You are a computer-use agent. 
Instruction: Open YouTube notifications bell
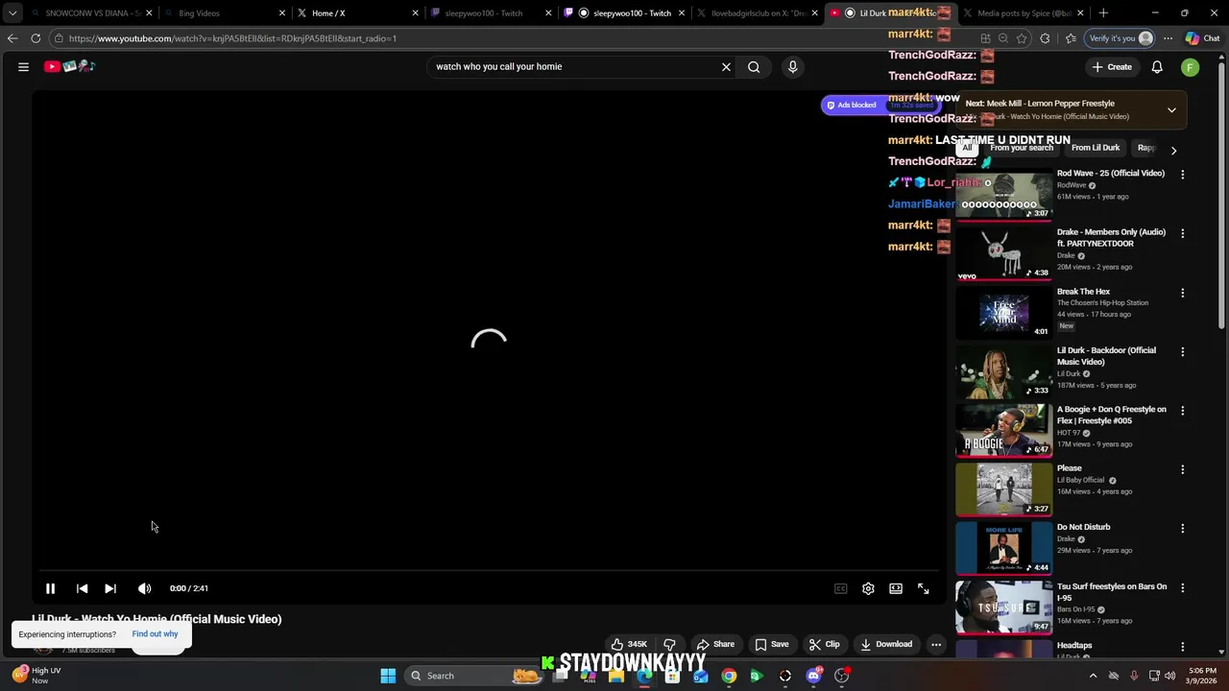1157,66
